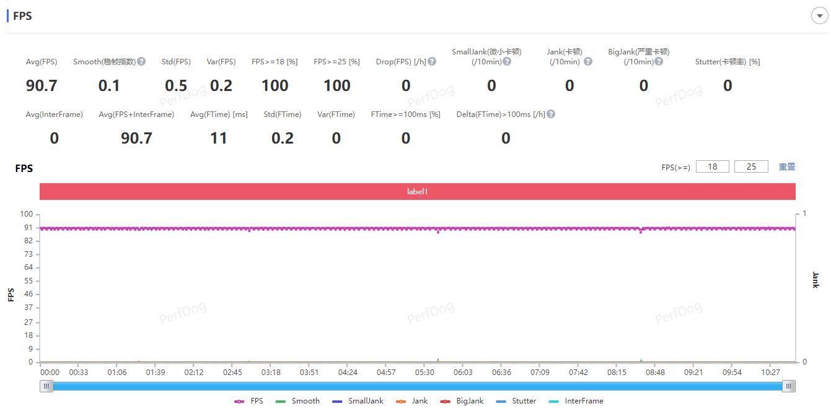Screen dimensions: 831x414
Task: Click the FPS threshold field showing 18
Action: [713, 166]
